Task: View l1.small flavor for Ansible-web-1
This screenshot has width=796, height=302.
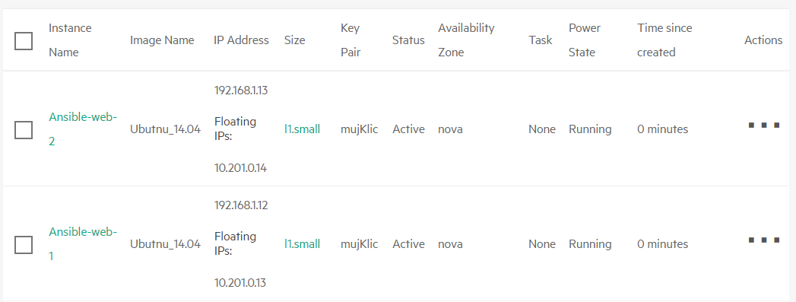Action: tap(302, 243)
